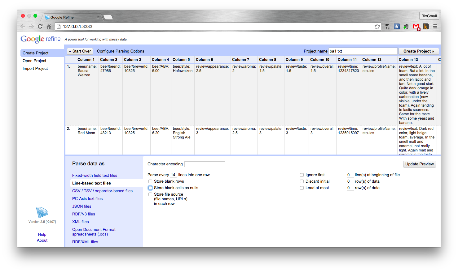458x272 pixels.
Task: Enable Store file source in each row
Action: pos(150,194)
